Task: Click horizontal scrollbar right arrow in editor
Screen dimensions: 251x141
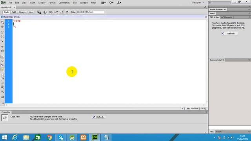Action: click(x=204, y=105)
